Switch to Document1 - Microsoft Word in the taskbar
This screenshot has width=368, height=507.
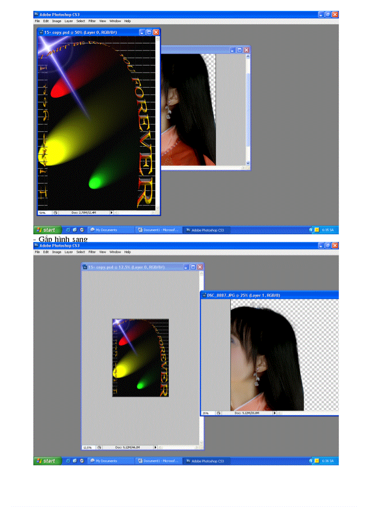click(x=158, y=230)
